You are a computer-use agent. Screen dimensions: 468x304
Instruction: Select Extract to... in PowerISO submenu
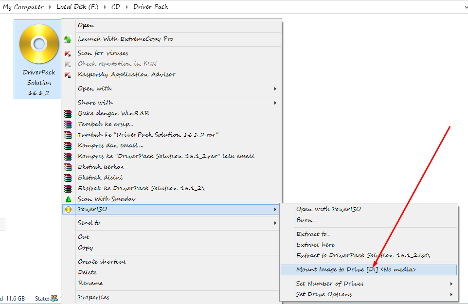point(369,234)
